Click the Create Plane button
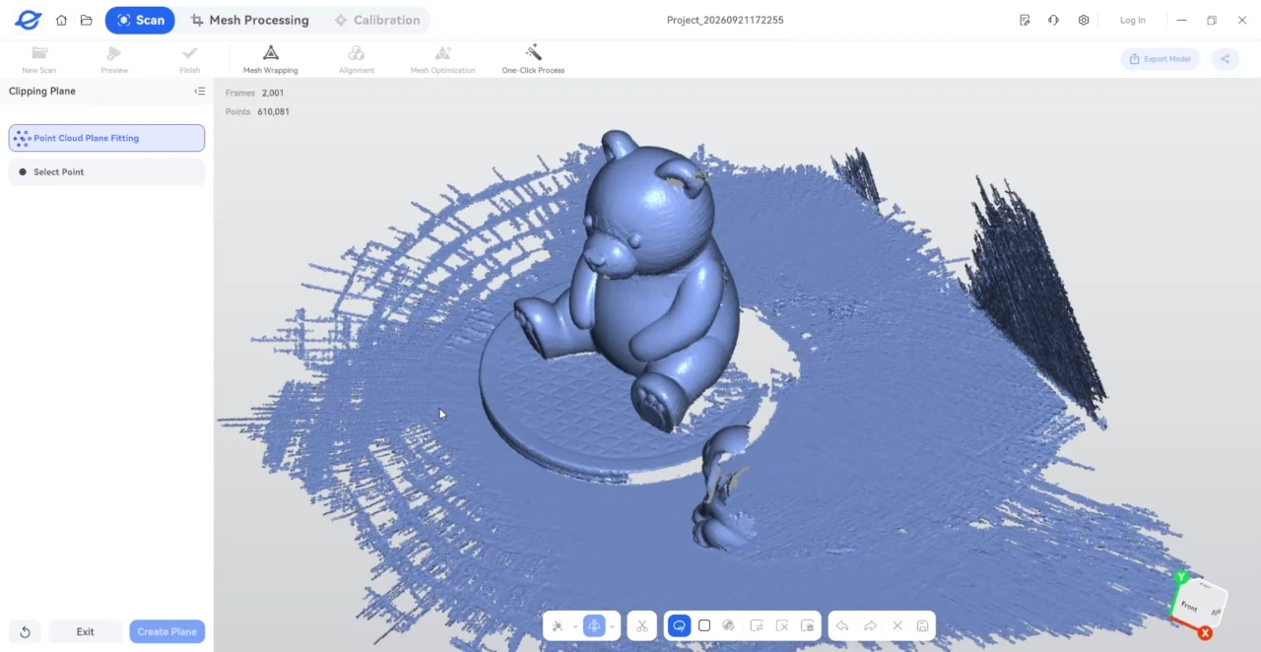Viewport: 1261px width, 652px height. point(167,632)
